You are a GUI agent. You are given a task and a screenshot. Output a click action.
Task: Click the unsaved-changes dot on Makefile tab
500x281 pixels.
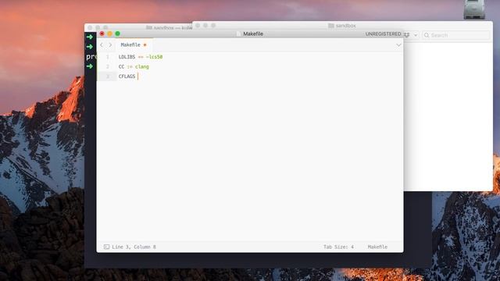(x=145, y=45)
